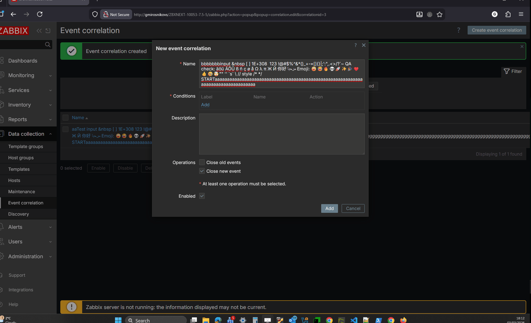Go to Discovery in sidebar
This screenshot has width=531, height=323.
coord(19,214)
